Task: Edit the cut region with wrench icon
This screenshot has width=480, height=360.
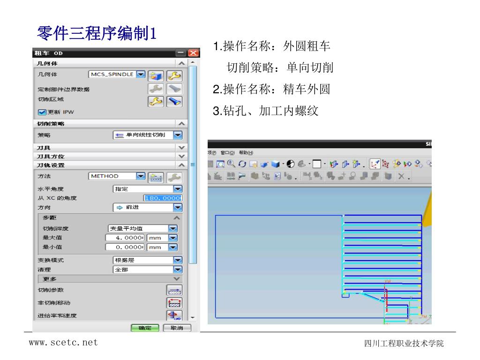Action: (156, 101)
